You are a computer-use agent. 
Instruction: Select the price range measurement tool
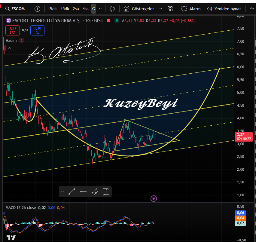[x=106, y=191]
